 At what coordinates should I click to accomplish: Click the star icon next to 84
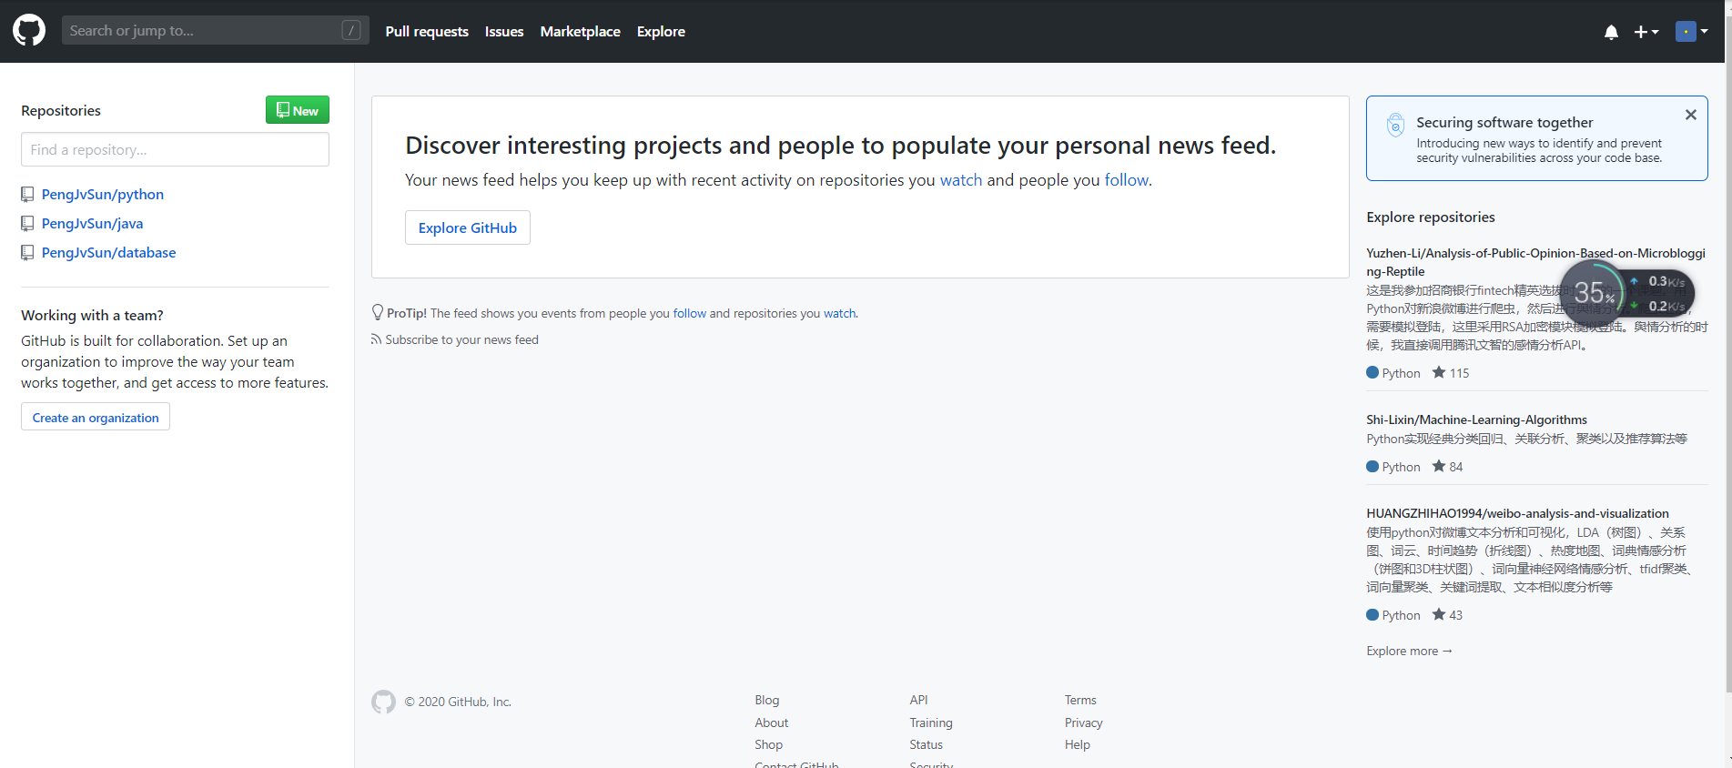point(1439,466)
